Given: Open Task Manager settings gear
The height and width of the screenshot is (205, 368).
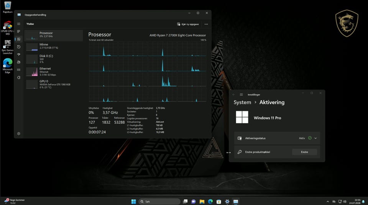Looking at the screenshot, I should [19, 133].
